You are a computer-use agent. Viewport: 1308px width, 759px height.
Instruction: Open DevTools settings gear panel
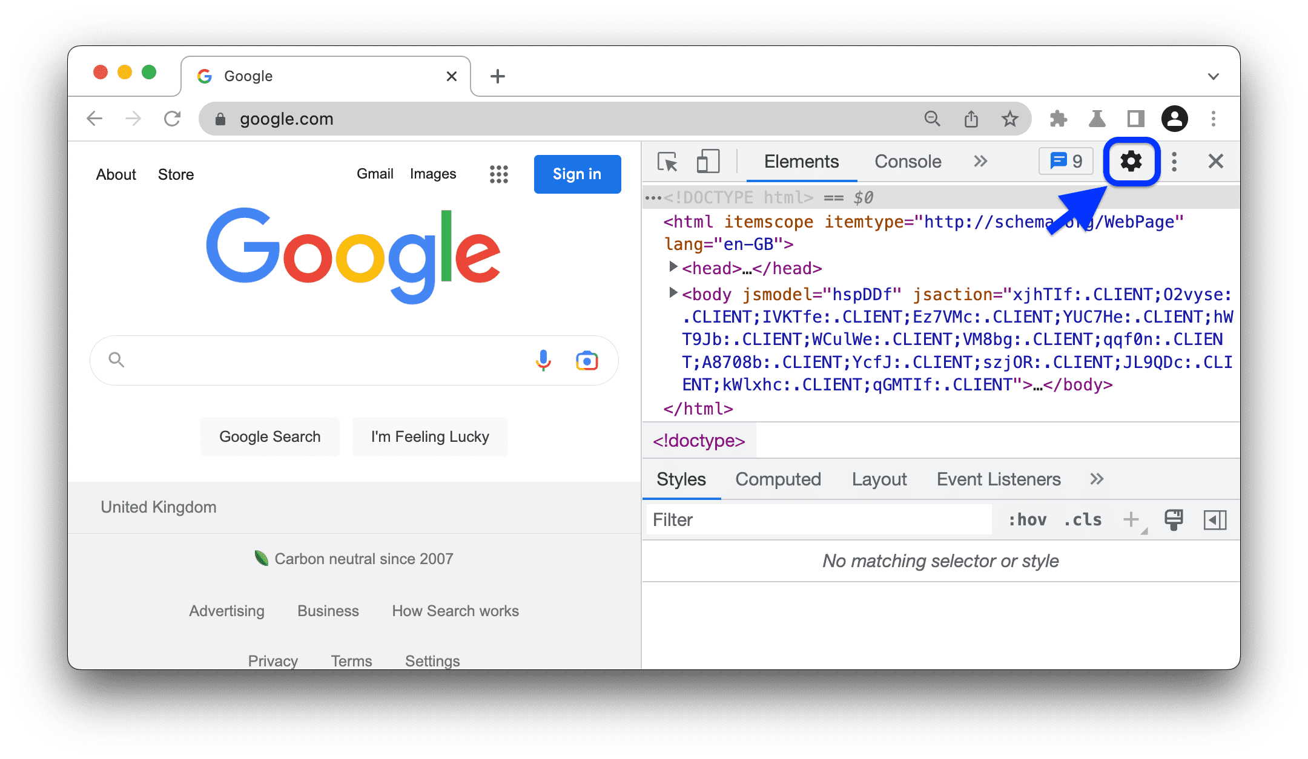click(x=1131, y=163)
